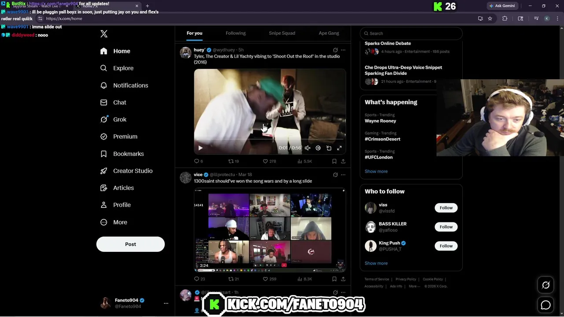Click the white Post button
The width and height of the screenshot is (564, 317).
point(130,244)
